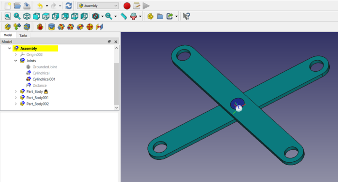The width and height of the screenshot is (338, 182).
Task: Click the fit all zoom icon
Action: click(x=8, y=16)
